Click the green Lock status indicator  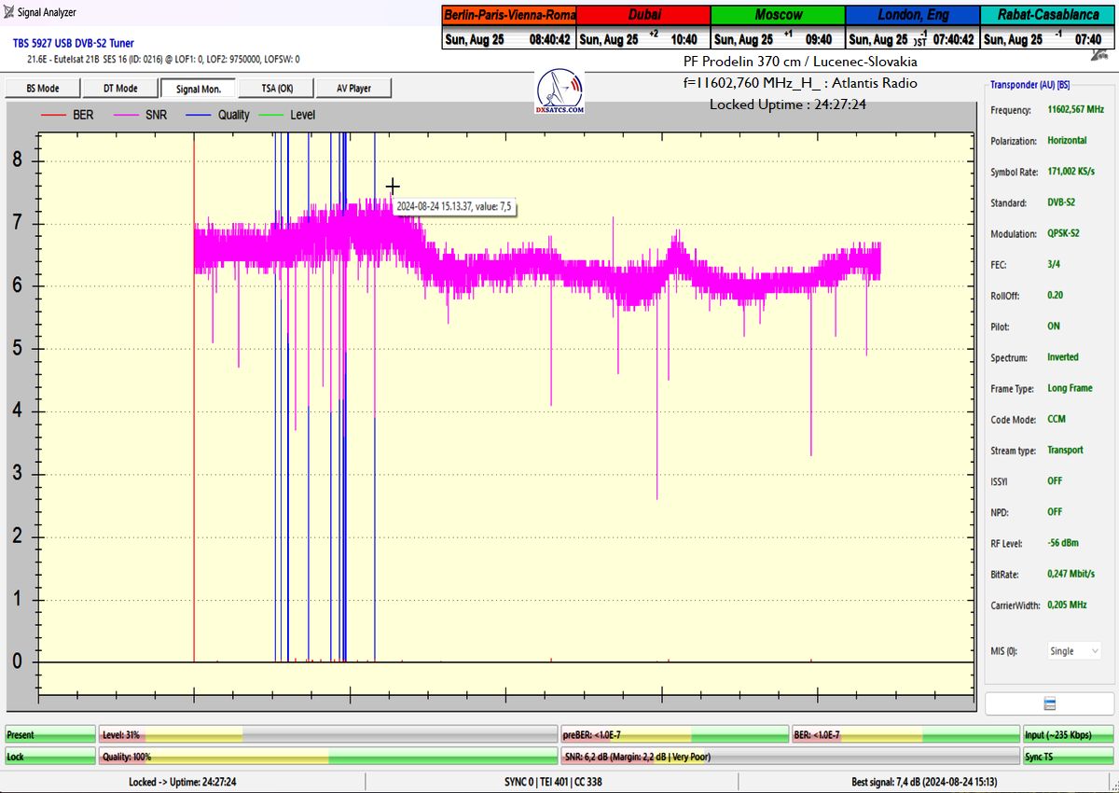(x=50, y=757)
